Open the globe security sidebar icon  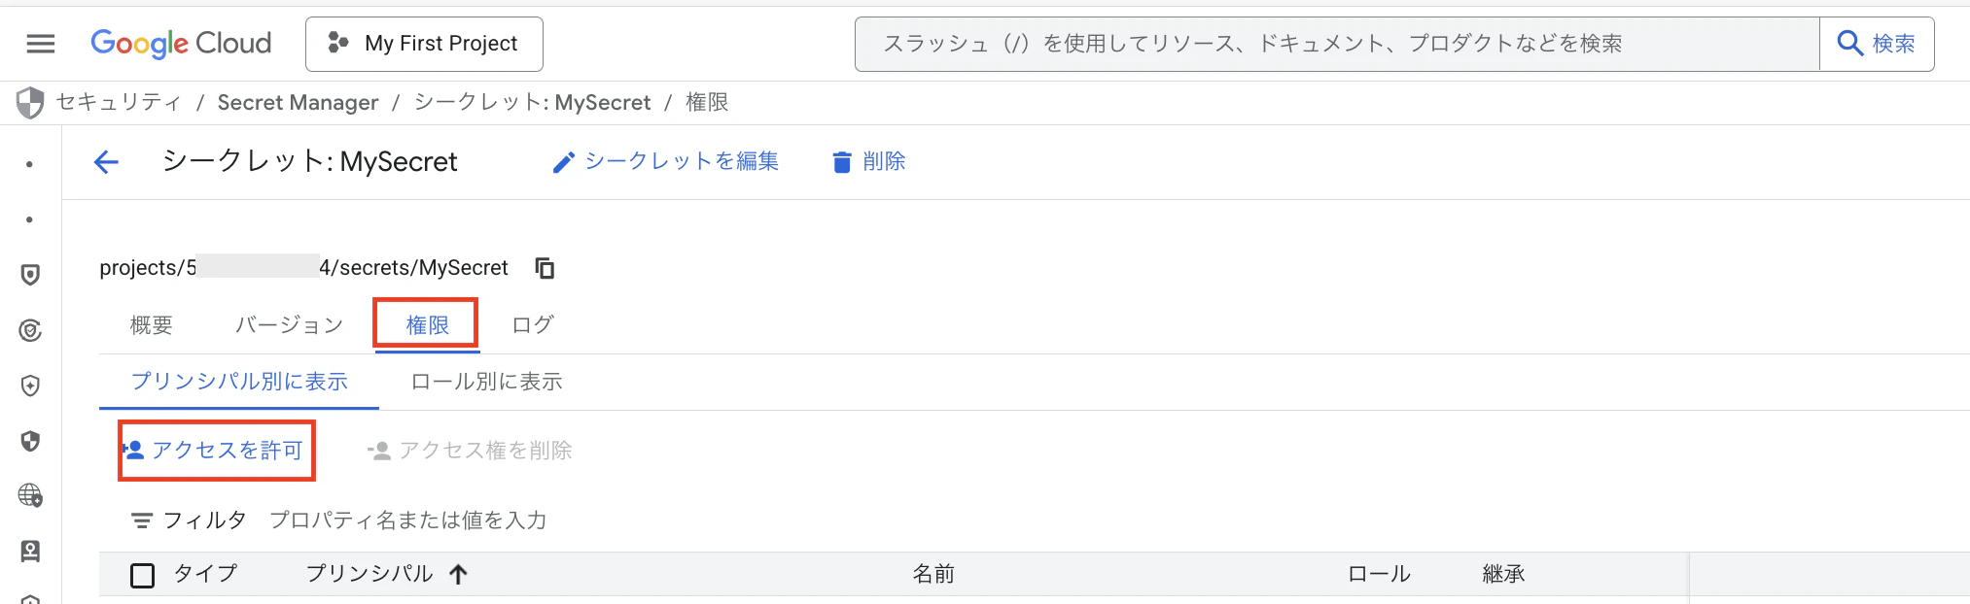tap(30, 497)
